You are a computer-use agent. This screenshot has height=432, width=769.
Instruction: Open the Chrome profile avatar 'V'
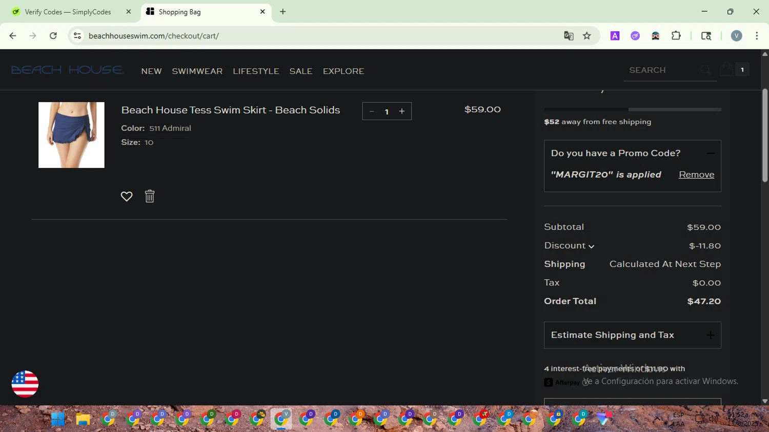737,36
